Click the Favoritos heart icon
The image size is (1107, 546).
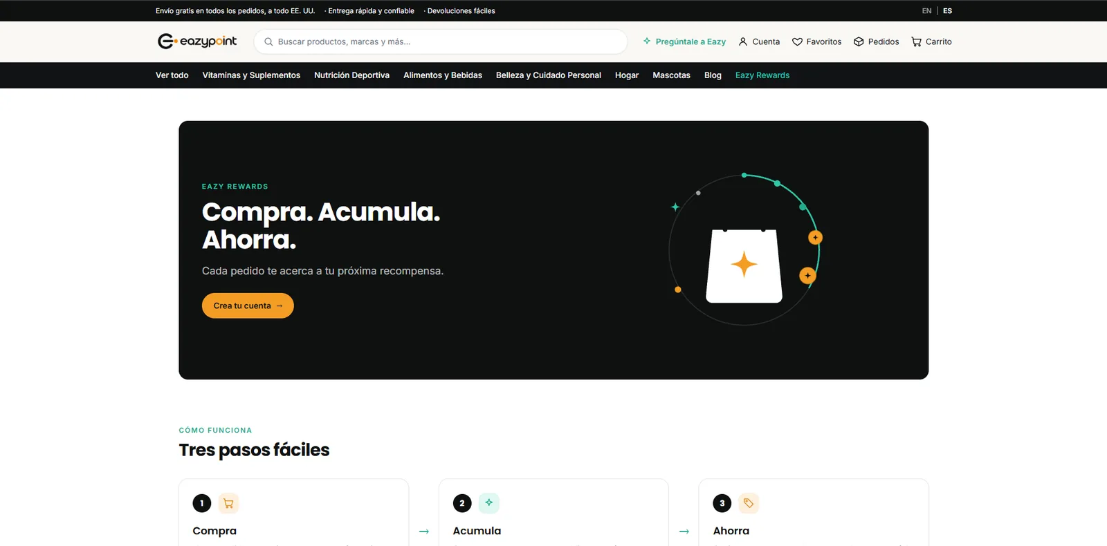pyautogui.click(x=797, y=41)
